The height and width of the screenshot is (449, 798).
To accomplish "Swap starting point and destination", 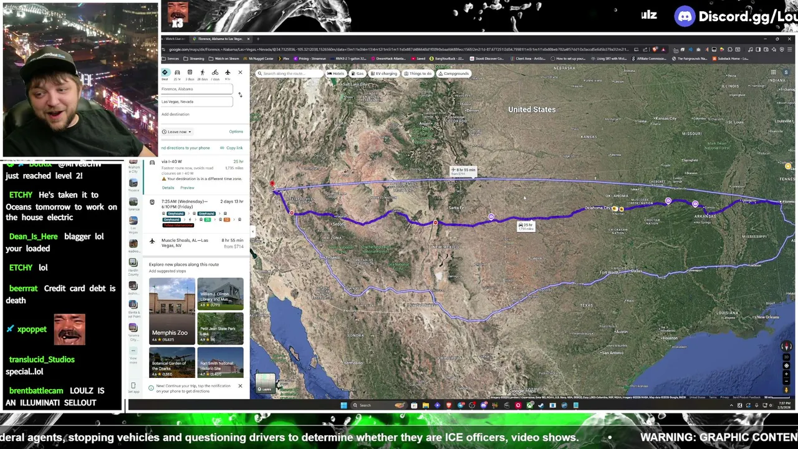I will tap(240, 95).
